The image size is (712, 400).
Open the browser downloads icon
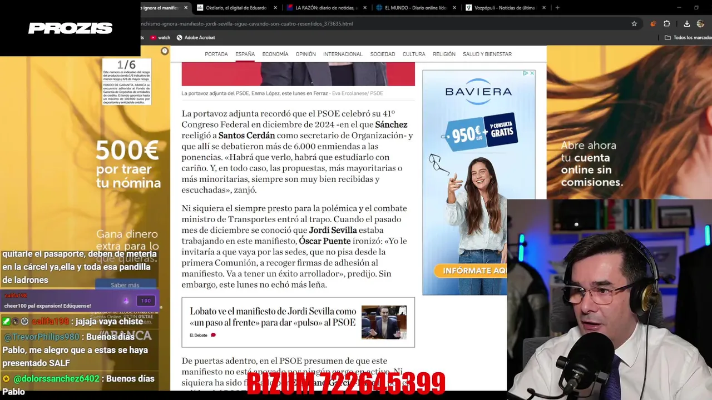[x=687, y=24]
